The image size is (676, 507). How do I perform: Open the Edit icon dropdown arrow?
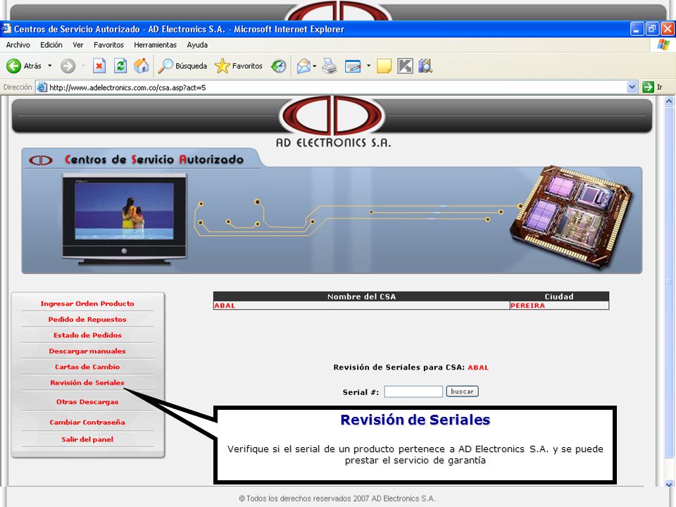pos(368,66)
